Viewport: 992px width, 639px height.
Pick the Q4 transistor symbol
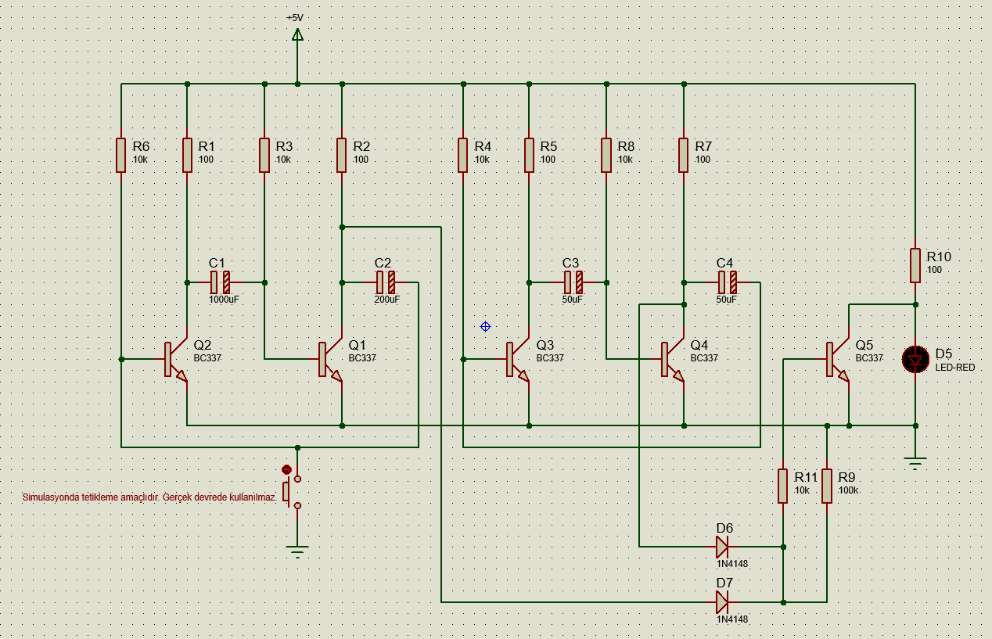(x=670, y=360)
